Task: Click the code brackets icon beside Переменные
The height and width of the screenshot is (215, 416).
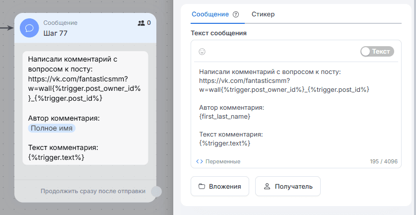Action: pyautogui.click(x=200, y=161)
